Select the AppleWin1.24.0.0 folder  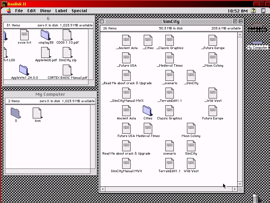24,70
